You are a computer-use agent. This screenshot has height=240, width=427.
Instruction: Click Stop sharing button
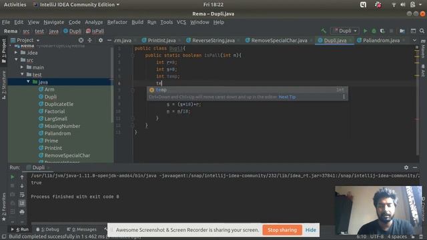pyautogui.click(x=282, y=230)
